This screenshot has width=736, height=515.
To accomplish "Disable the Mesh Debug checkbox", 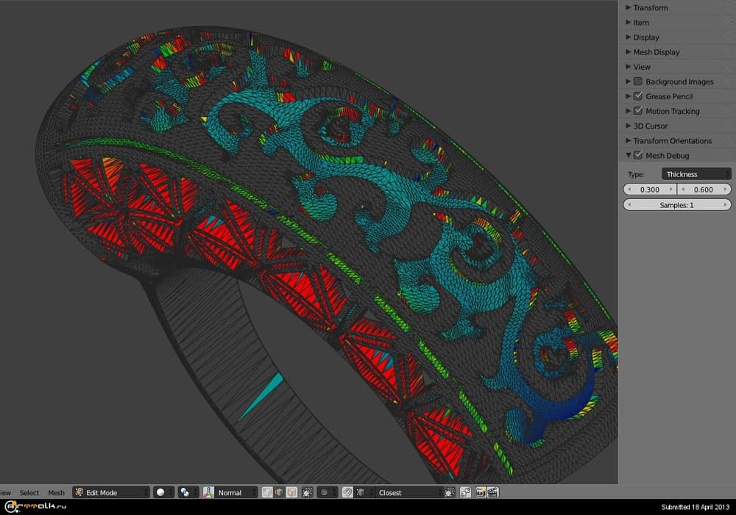I will coord(638,155).
